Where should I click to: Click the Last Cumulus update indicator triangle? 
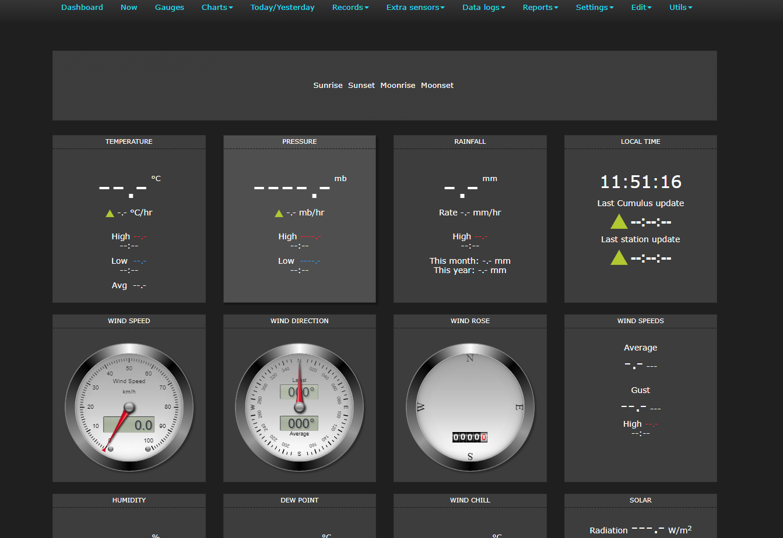(619, 222)
